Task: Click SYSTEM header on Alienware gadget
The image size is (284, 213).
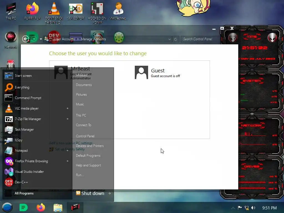Action: coord(252,81)
